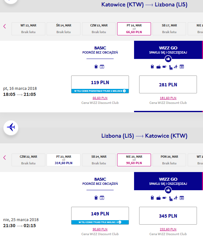Select return date PT 23, MAR 314,60 PLN

[x=64, y=160]
